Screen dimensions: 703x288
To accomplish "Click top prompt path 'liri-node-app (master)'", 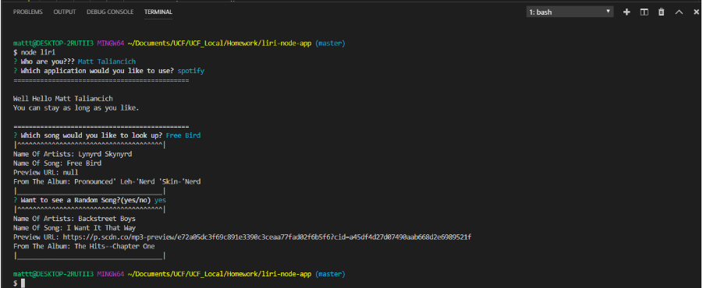I will click(304, 44).
